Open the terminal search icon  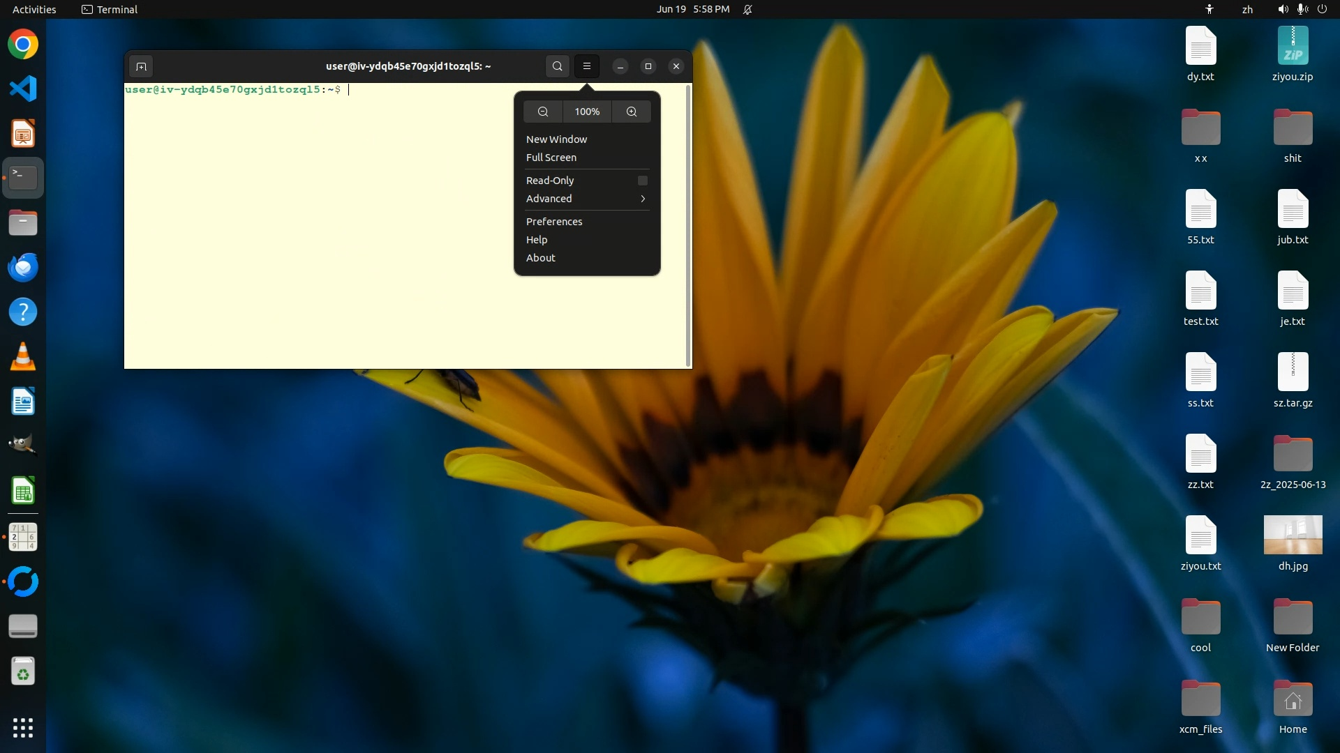[x=557, y=66]
